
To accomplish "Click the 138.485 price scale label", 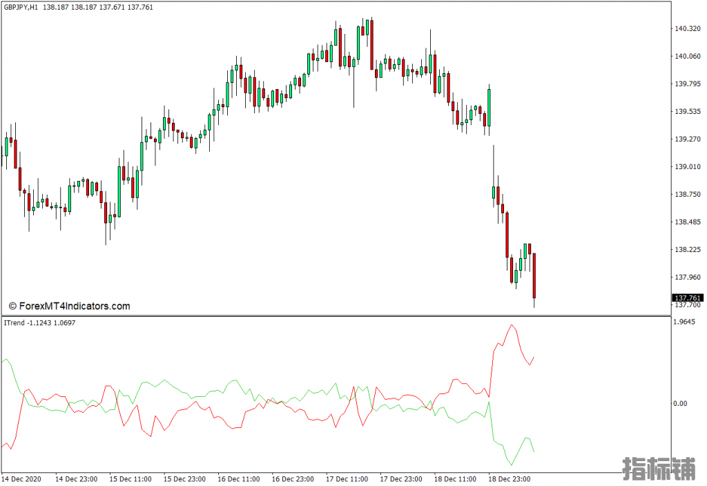I will pyautogui.click(x=688, y=222).
